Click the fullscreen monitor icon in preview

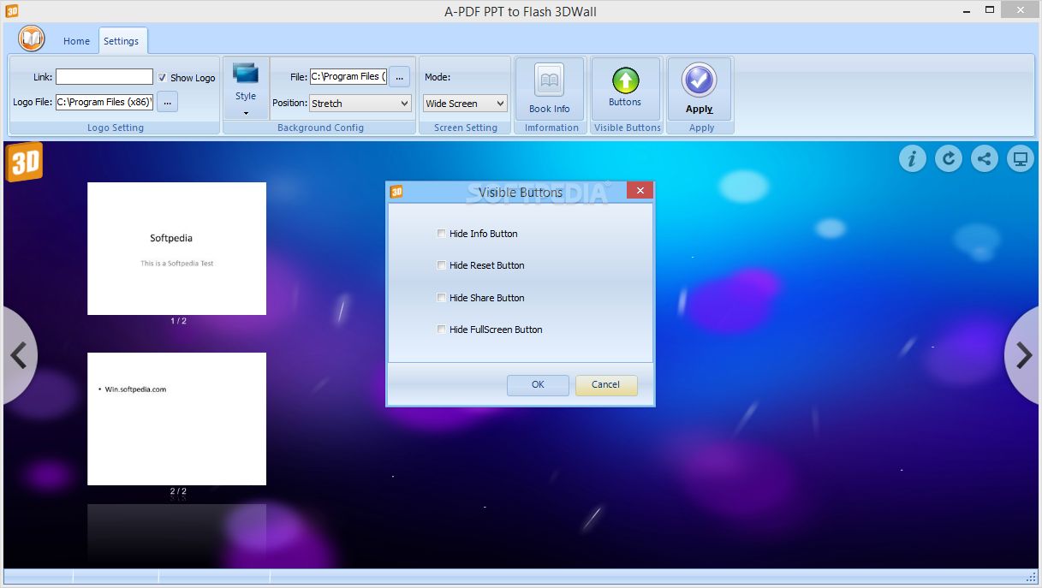[1021, 158]
